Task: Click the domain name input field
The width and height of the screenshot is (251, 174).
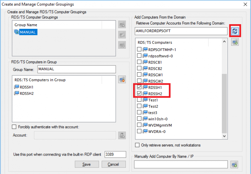Action: tap(181, 31)
